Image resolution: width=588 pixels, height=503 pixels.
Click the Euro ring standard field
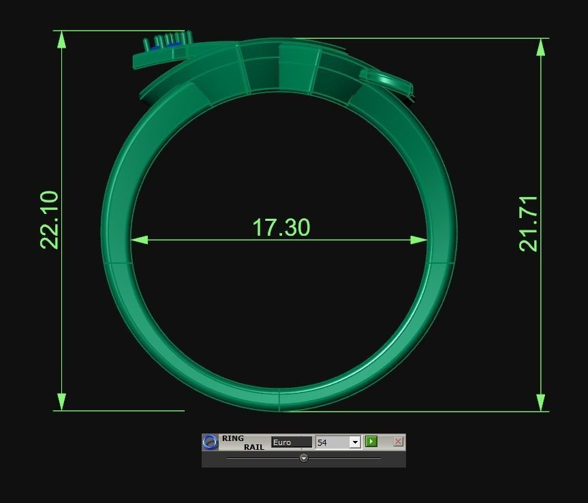point(292,442)
